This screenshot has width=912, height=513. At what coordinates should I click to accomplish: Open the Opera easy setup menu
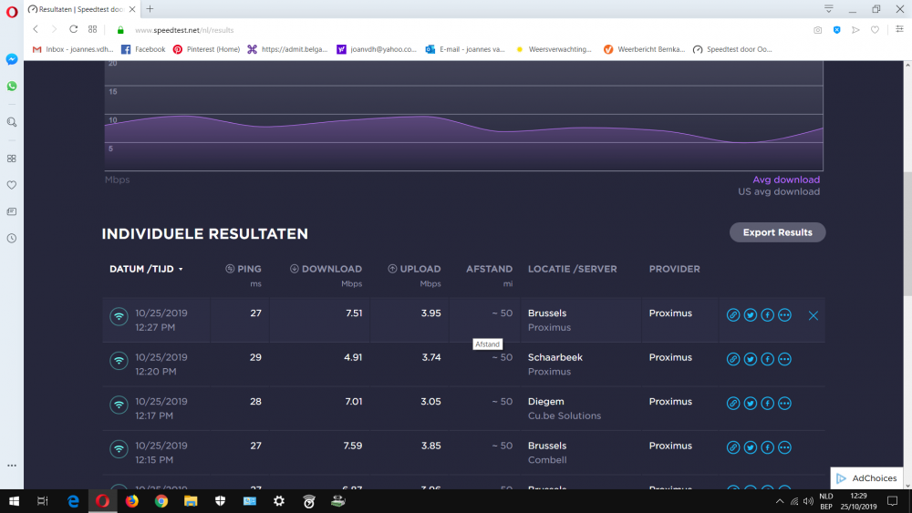click(899, 29)
